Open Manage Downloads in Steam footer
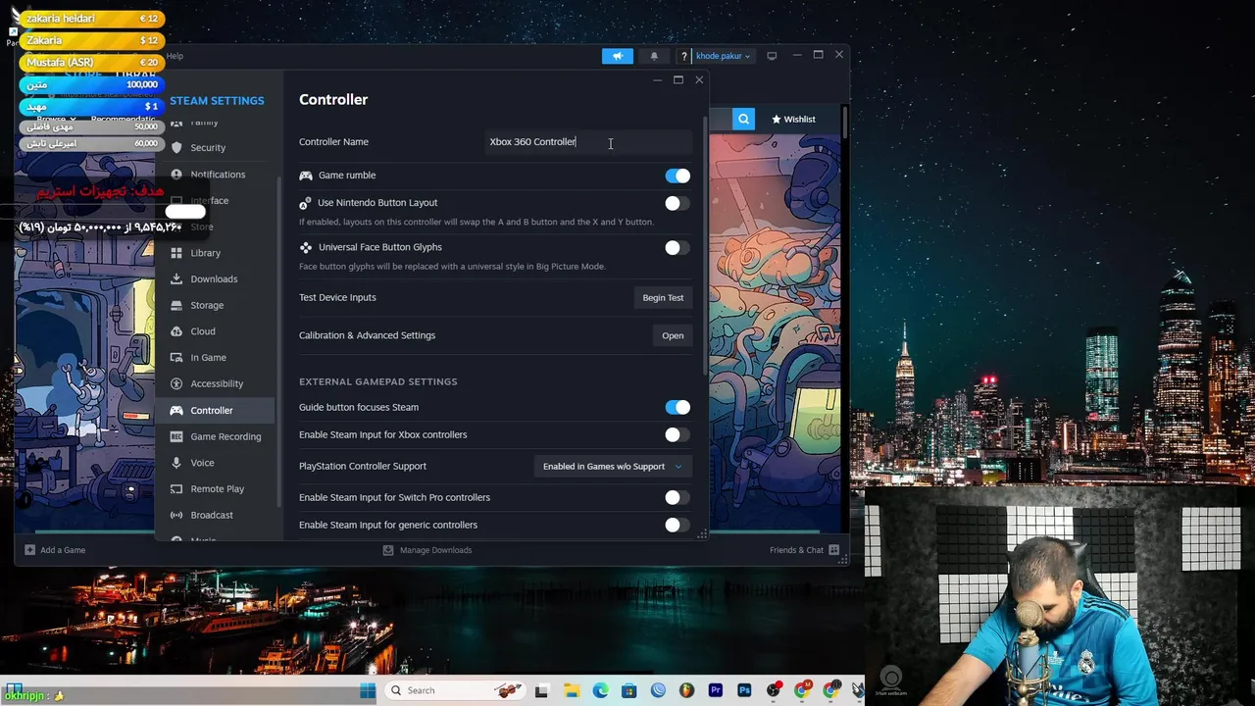This screenshot has height=706, width=1255. [x=427, y=550]
